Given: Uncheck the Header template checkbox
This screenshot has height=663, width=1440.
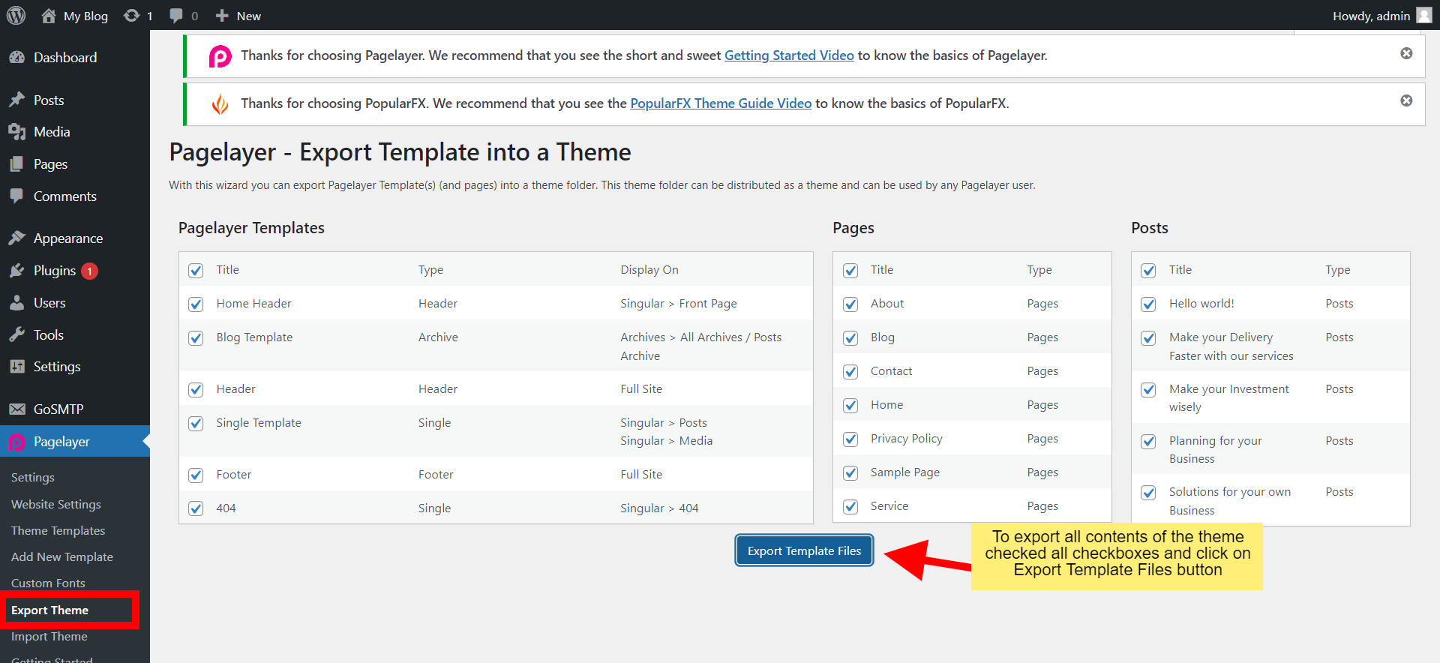Looking at the screenshot, I should coord(196,390).
